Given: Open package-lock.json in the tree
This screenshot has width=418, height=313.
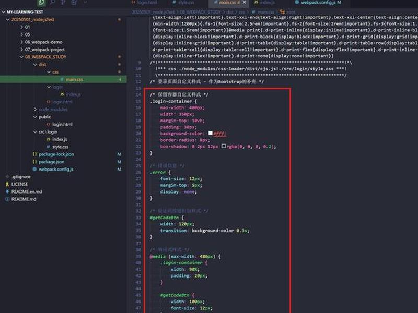Looking at the screenshot, I should coord(56,154).
